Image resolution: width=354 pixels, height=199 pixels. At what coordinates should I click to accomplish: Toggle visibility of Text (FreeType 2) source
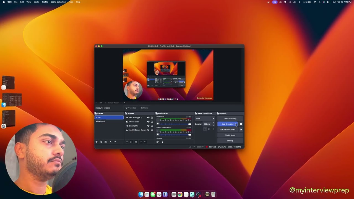pyautogui.click(x=148, y=117)
